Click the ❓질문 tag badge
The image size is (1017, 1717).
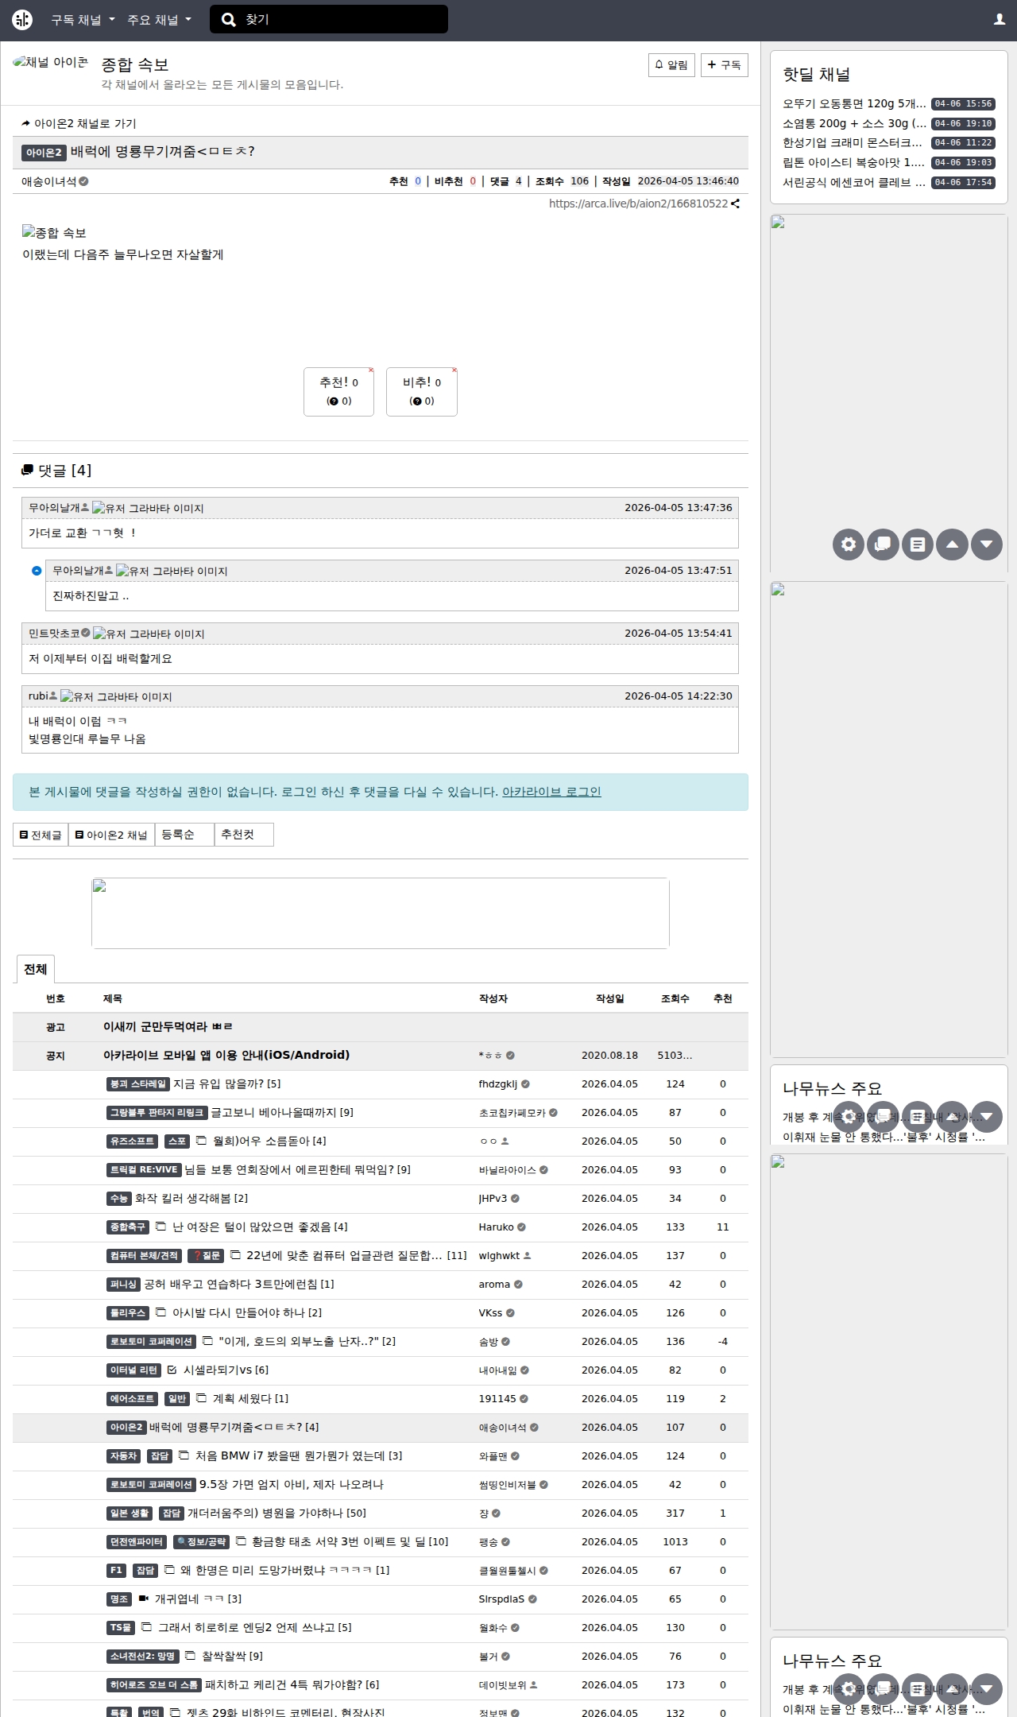(x=206, y=1255)
